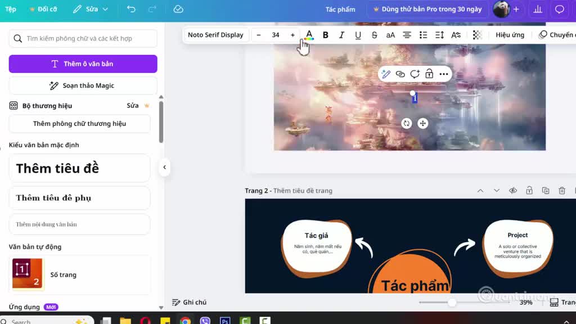Search fonts in the search field
Screen dimensions: 576x324
point(83,39)
